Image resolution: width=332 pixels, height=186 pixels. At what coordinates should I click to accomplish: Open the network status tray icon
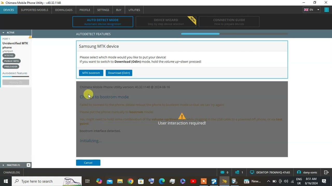coord(292,181)
